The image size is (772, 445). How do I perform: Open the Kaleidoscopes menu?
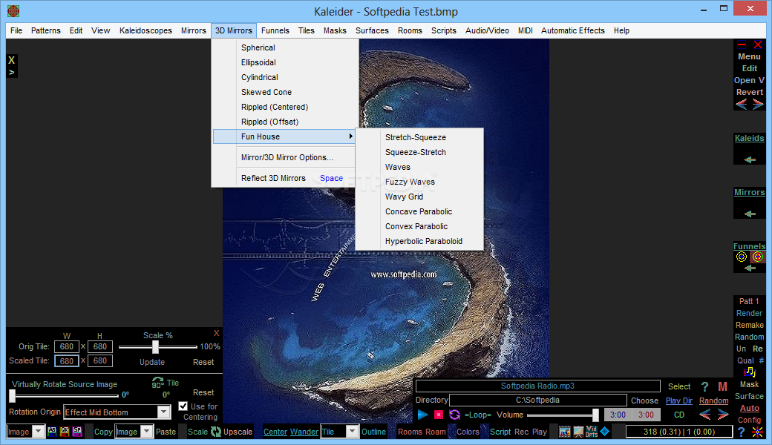pos(145,30)
